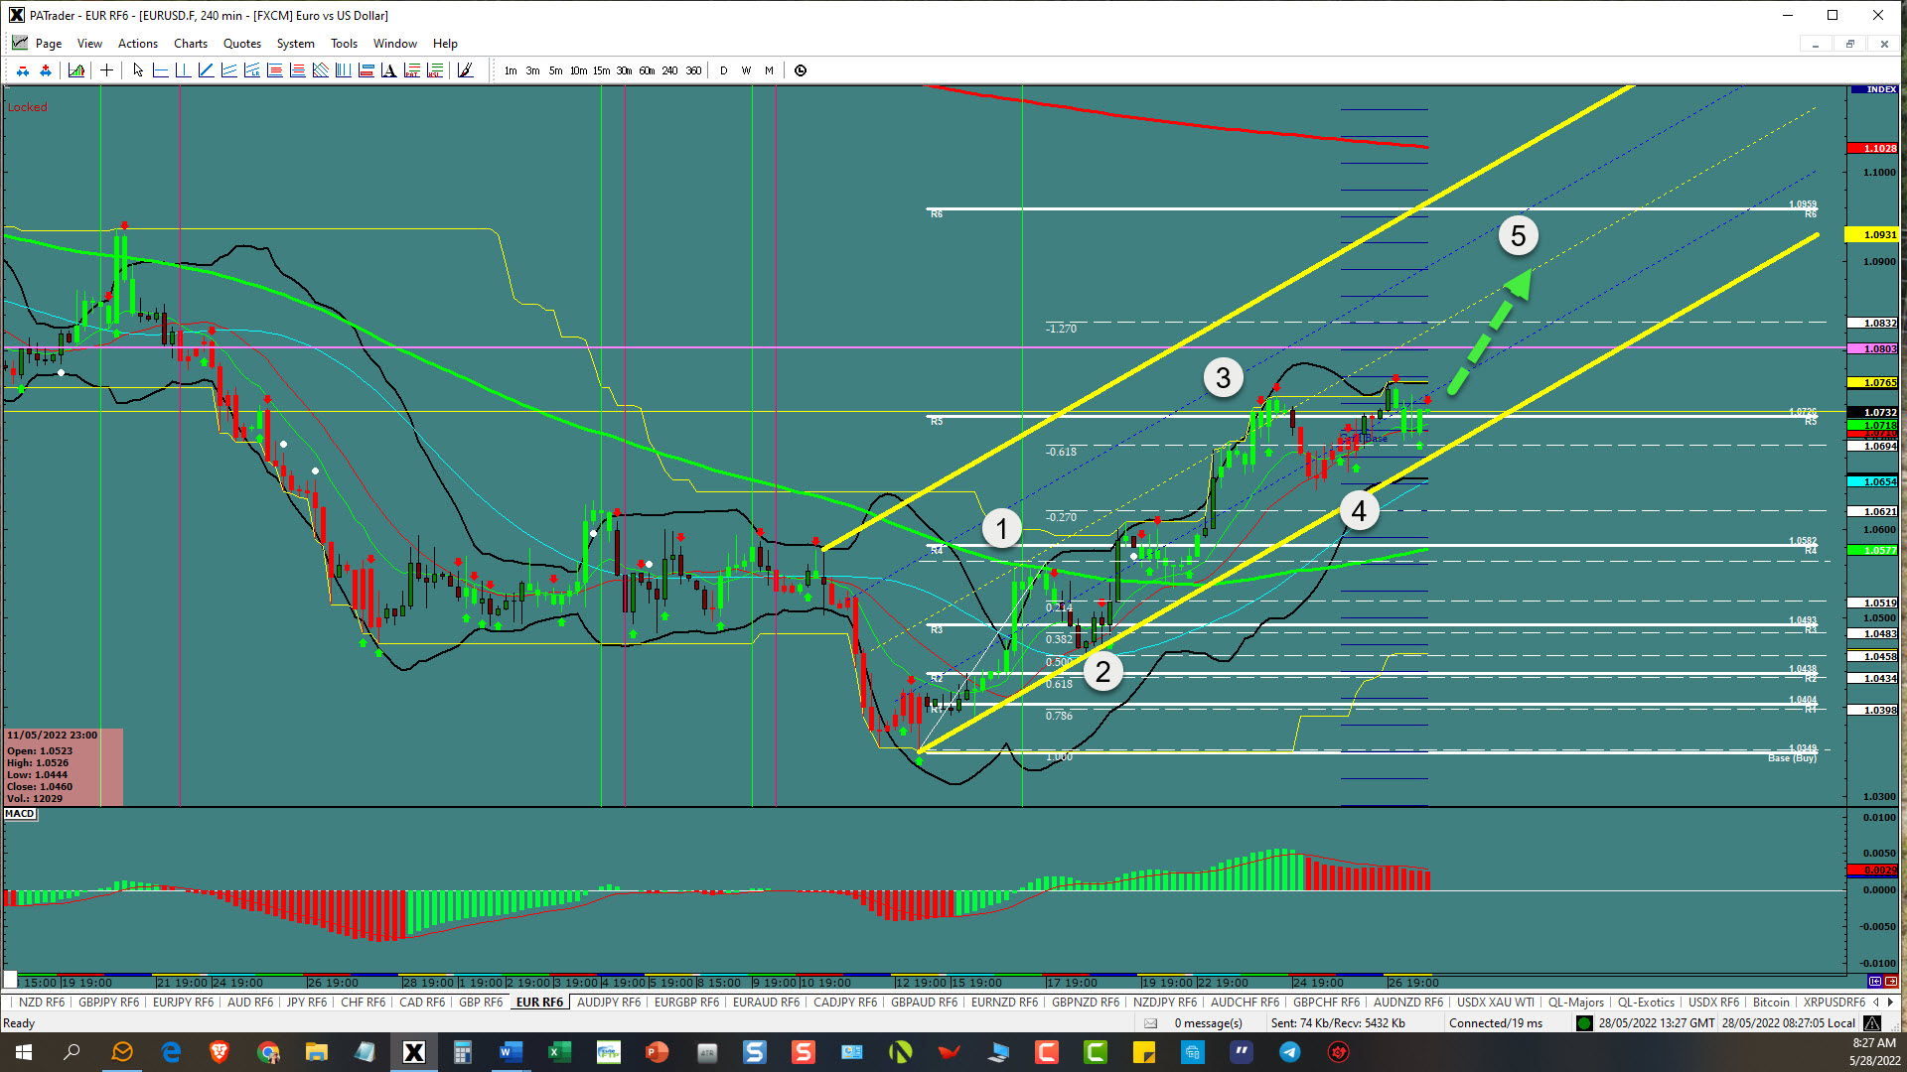Image resolution: width=1907 pixels, height=1072 pixels.
Task: Open Excel from the taskbar
Action: [559, 1052]
